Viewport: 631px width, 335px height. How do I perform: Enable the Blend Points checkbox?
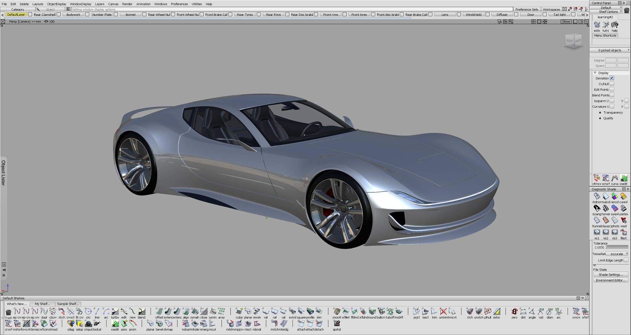(x=612, y=95)
